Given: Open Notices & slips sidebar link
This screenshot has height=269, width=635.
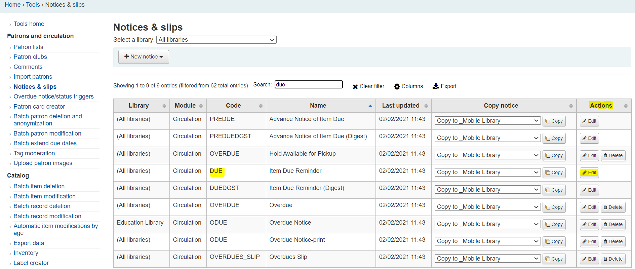Looking at the screenshot, I should (35, 87).
